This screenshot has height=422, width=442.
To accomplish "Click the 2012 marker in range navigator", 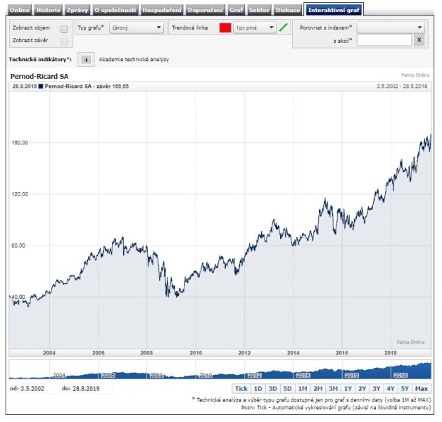I will pos(254,375).
